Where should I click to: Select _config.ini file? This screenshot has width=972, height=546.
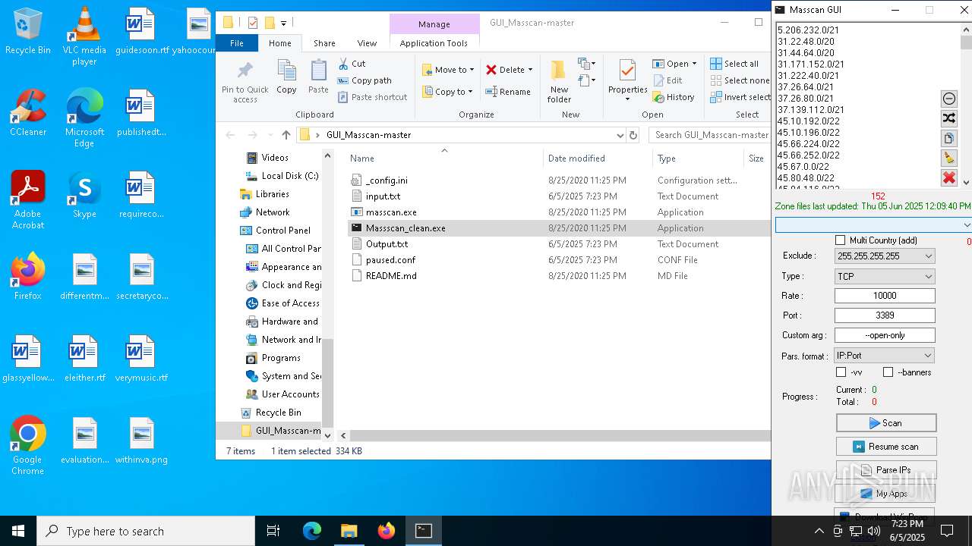click(x=387, y=180)
